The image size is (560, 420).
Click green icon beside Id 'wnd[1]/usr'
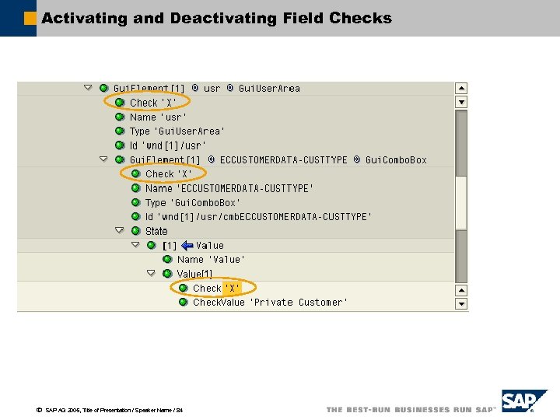(x=120, y=145)
